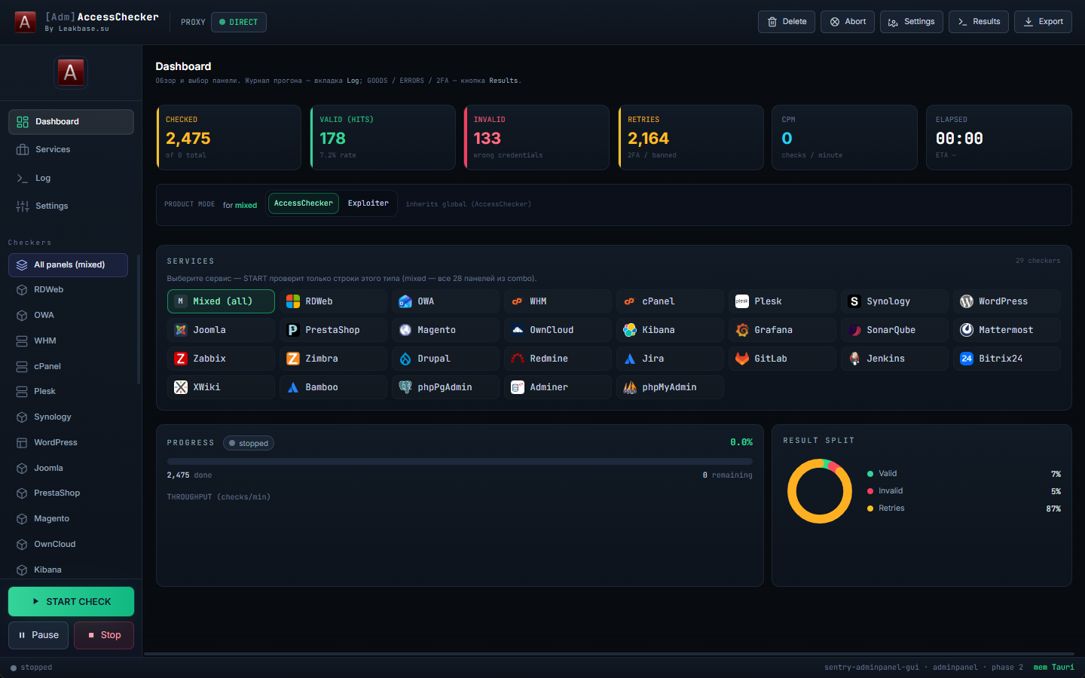Click the progress bar track
Image resolution: width=1085 pixels, height=678 pixels.
pos(460,461)
